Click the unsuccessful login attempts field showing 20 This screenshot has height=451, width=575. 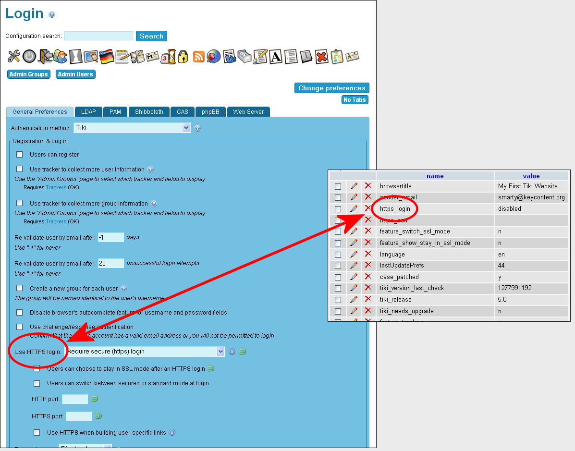[x=111, y=263]
